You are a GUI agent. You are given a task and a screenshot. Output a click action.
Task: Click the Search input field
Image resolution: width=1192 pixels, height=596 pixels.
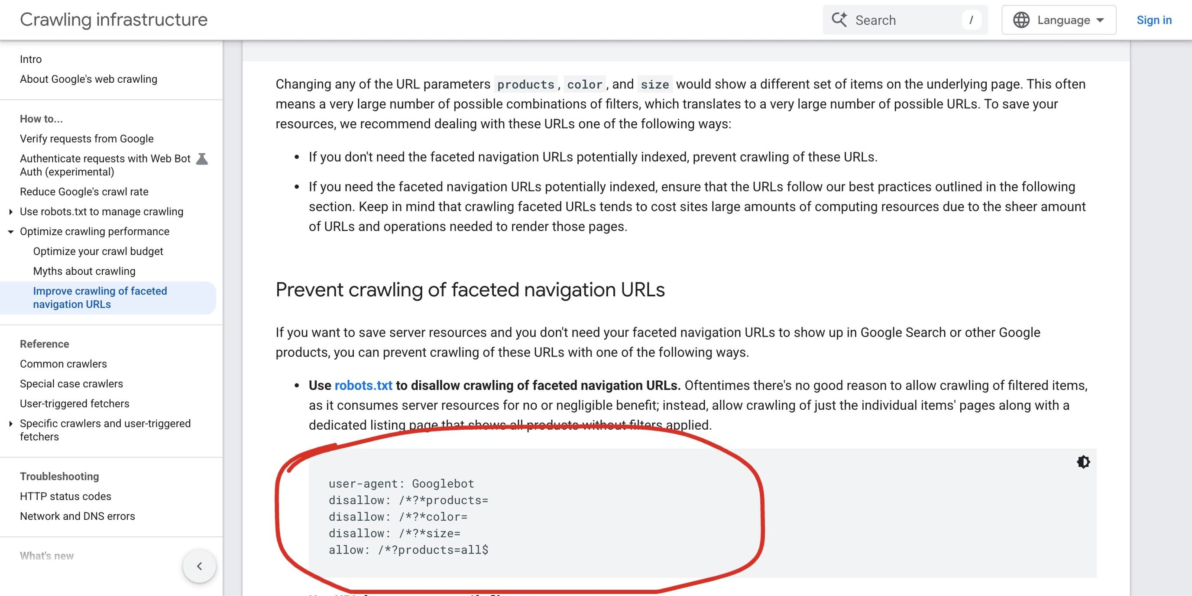tap(905, 20)
